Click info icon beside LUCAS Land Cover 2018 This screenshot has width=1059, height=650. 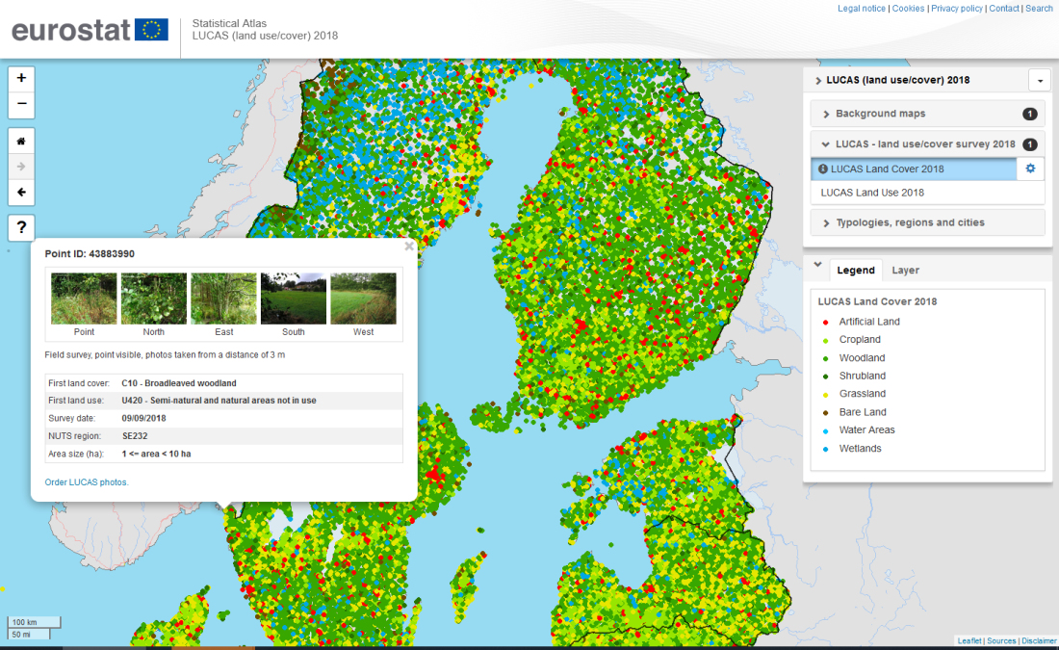tap(823, 169)
